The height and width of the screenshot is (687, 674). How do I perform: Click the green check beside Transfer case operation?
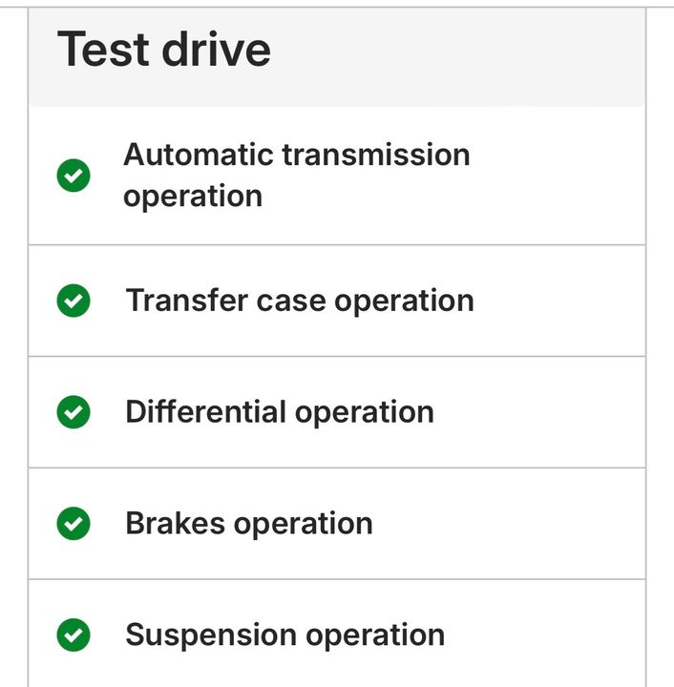pos(74,301)
